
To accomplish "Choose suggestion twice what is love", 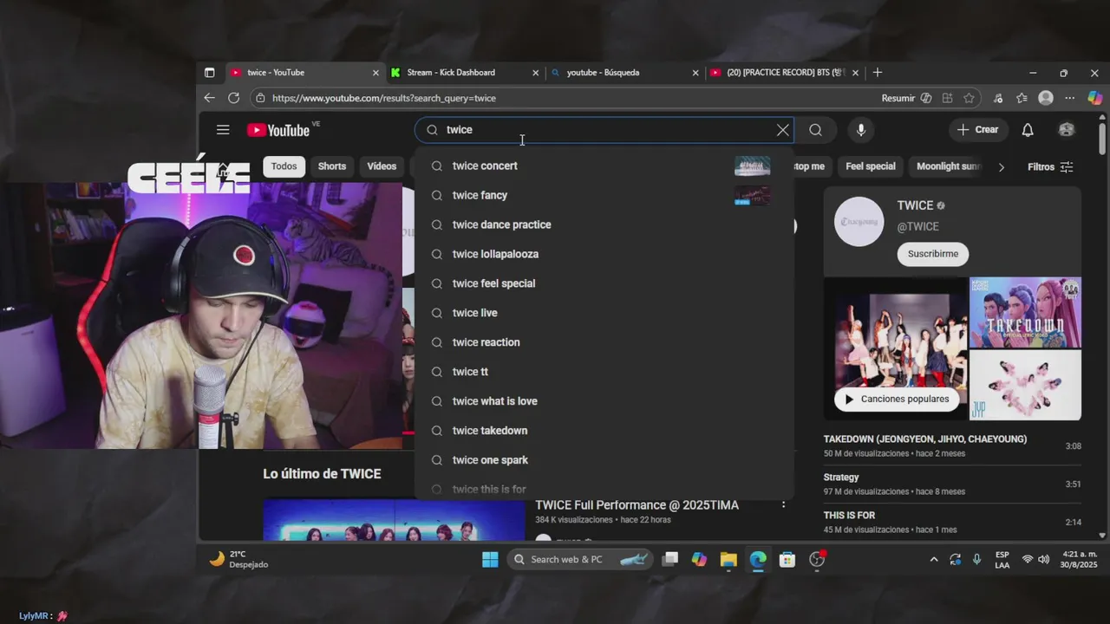I will coord(604,401).
